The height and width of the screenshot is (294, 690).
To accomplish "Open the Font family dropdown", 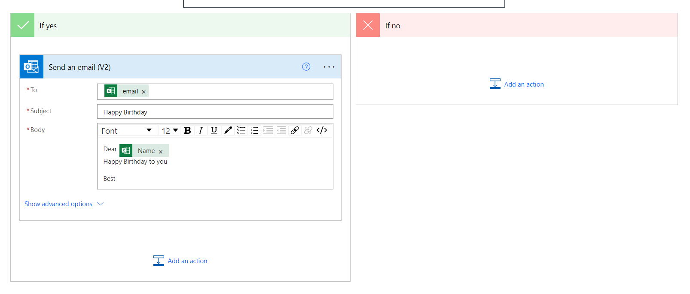I will [x=126, y=131].
